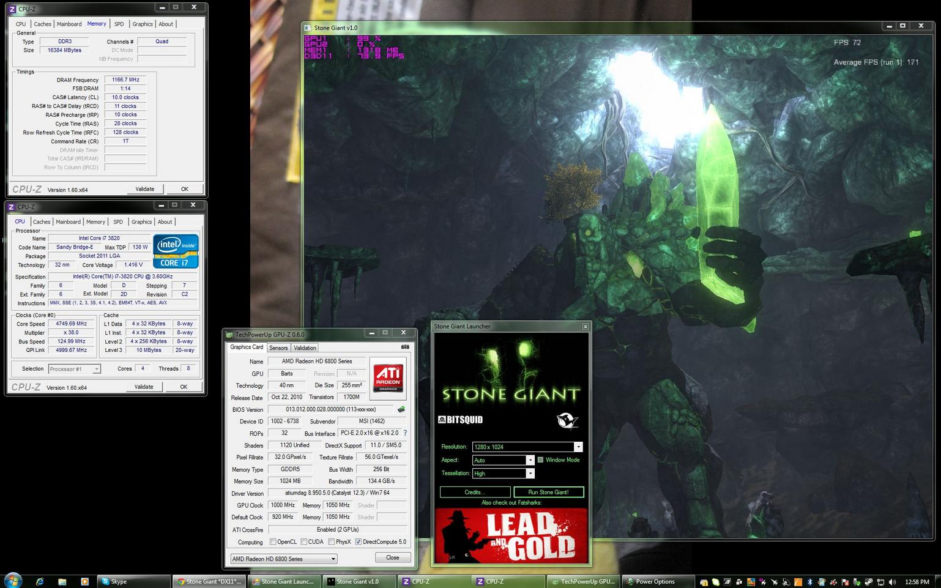Click the Fatshark logo in Stone Giant Launcher

(x=567, y=420)
